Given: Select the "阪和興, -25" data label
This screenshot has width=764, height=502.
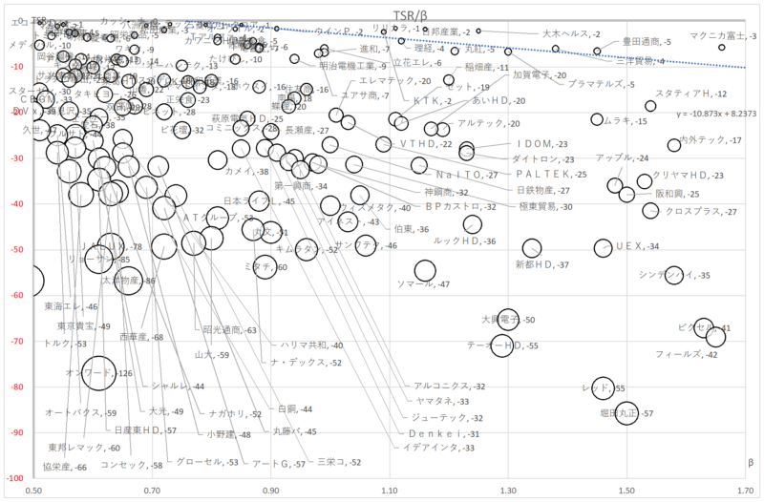Looking at the screenshot, I should point(677,194).
